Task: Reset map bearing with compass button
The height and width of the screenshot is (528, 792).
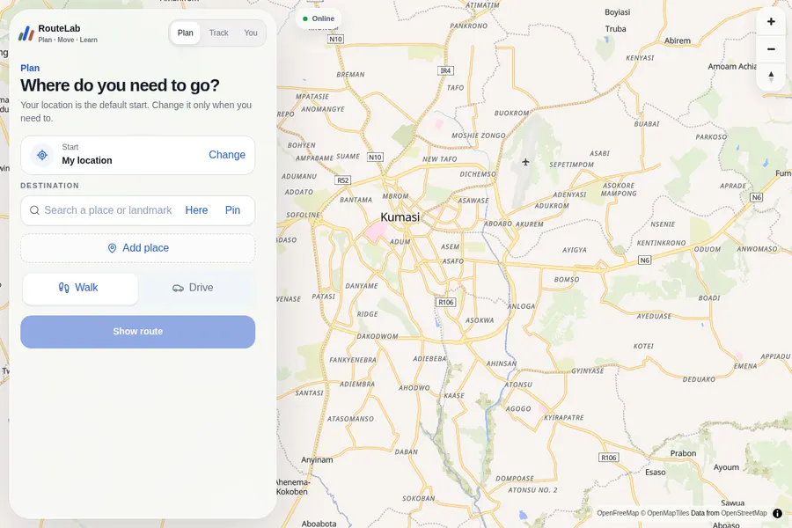Action: (771, 77)
